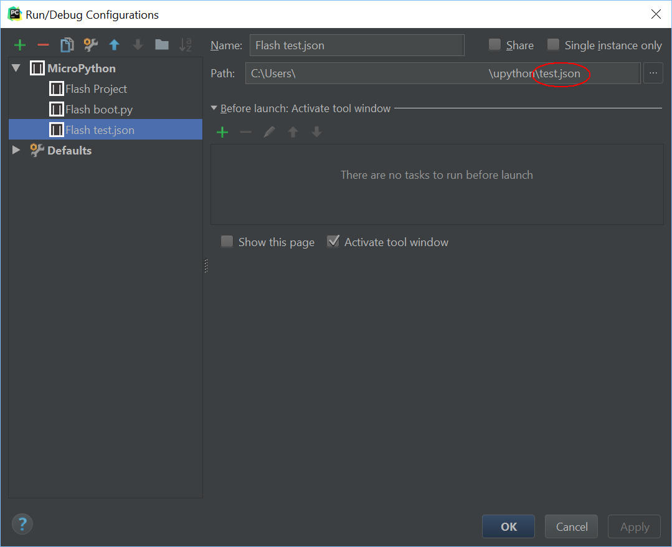This screenshot has width=672, height=547.
Task: Sort configurations alphabetically
Action: (x=185, y=45)
